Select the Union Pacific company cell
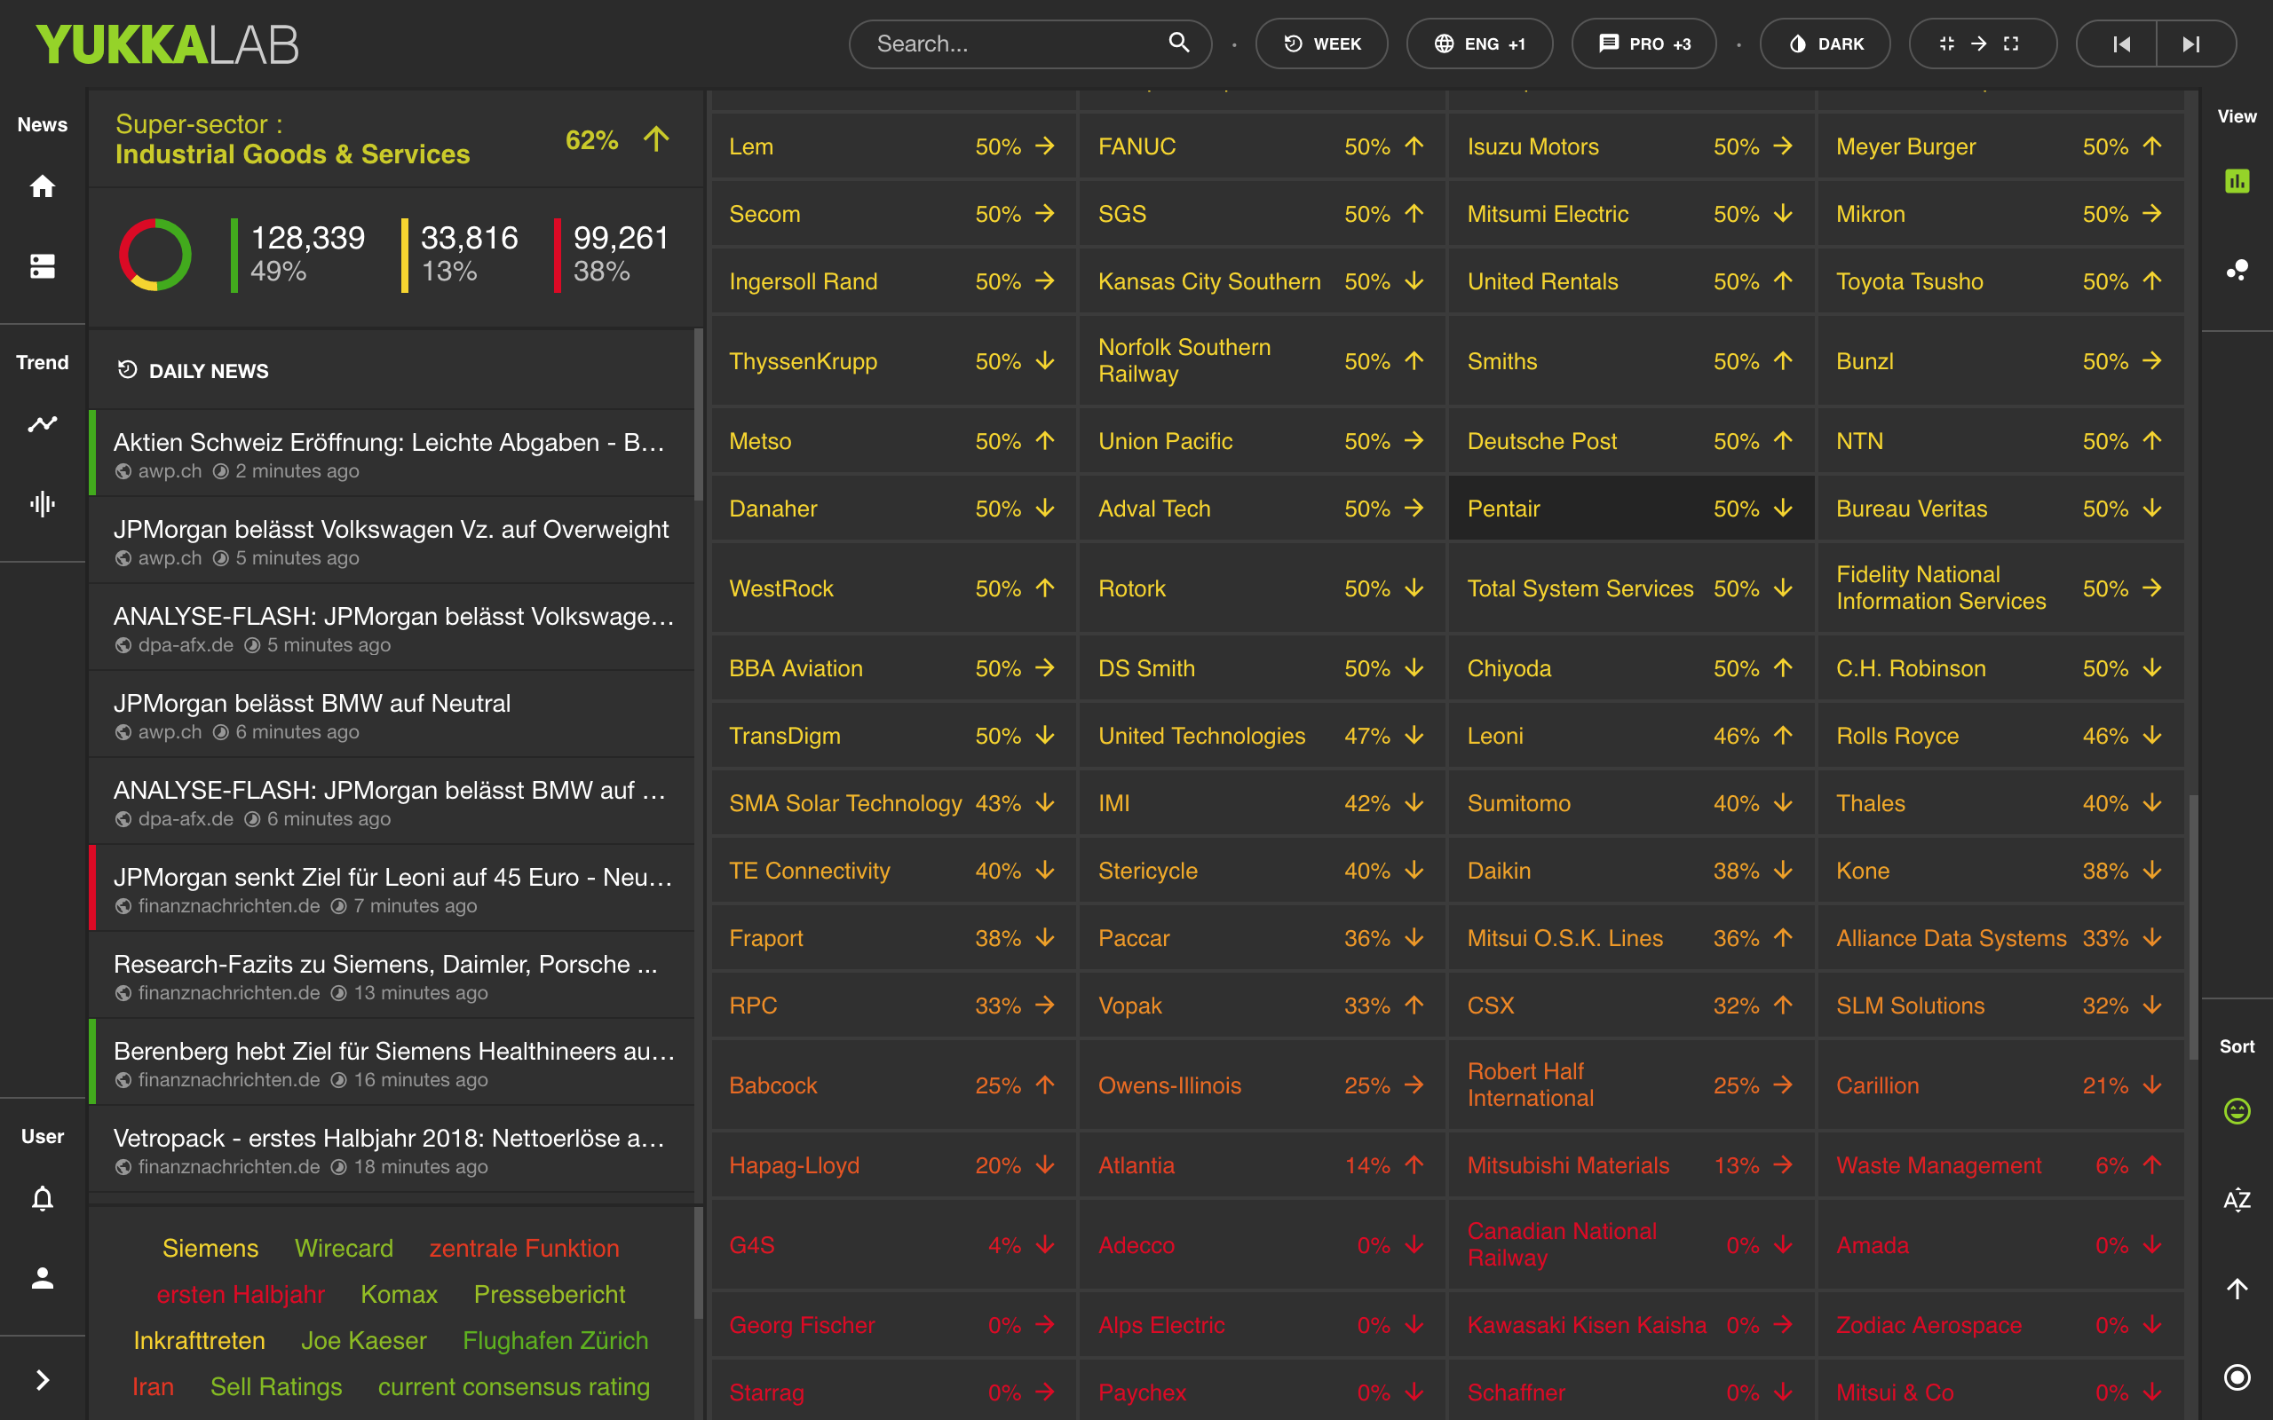The width and height of the screenshot is (2273, 1420). coord(1262,440)
